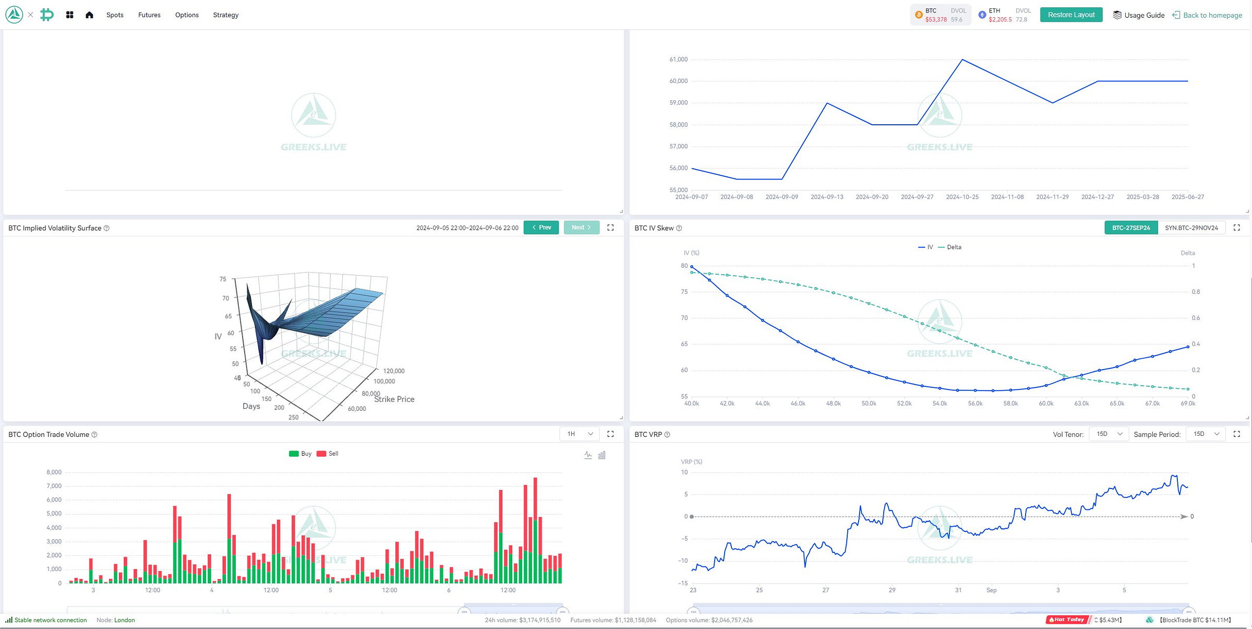Switch trade volume to bar chart view
This screenshot has height=629, width=1252.
[601, 455]
